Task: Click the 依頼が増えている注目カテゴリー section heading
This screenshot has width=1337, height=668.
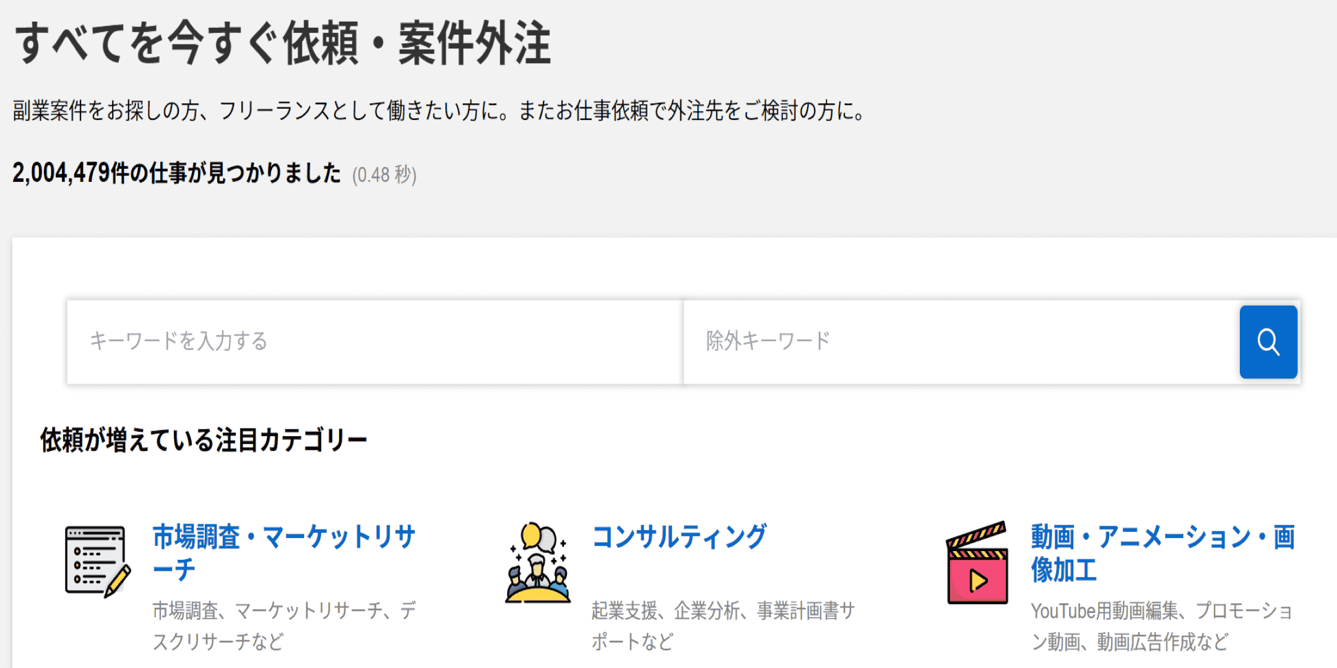Action: 204,440
